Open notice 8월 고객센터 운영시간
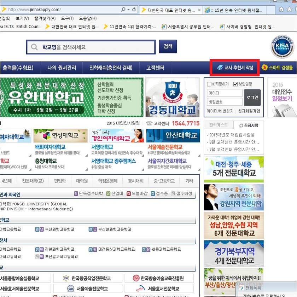Screen dimensions: 297x297 click(x=234, y=142)
